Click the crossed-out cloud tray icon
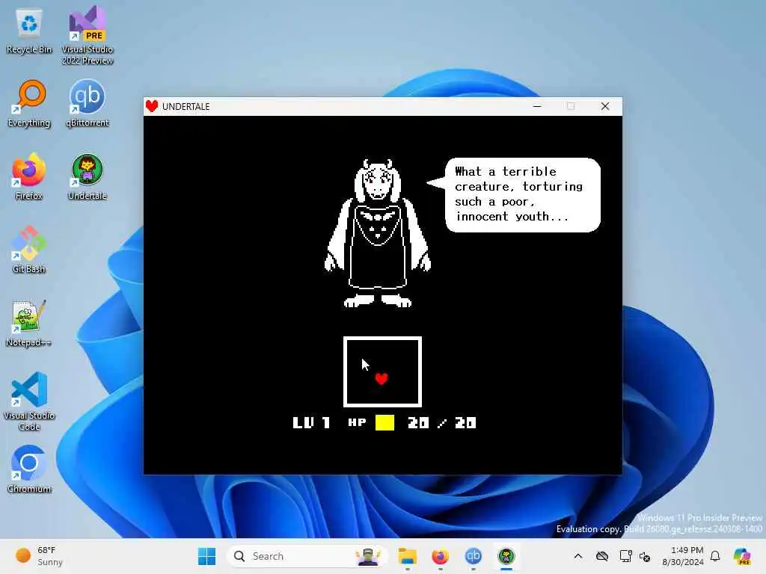 point(602,556)
